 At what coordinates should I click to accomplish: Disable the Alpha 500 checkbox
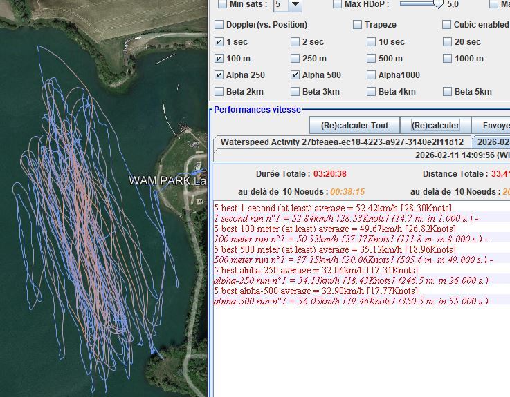(x=295, y=75)
